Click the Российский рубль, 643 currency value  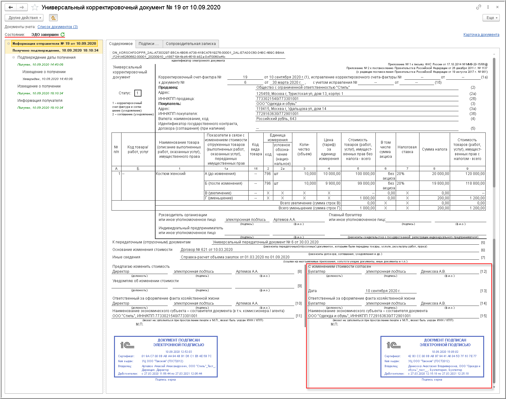click(x=276, y=119)
